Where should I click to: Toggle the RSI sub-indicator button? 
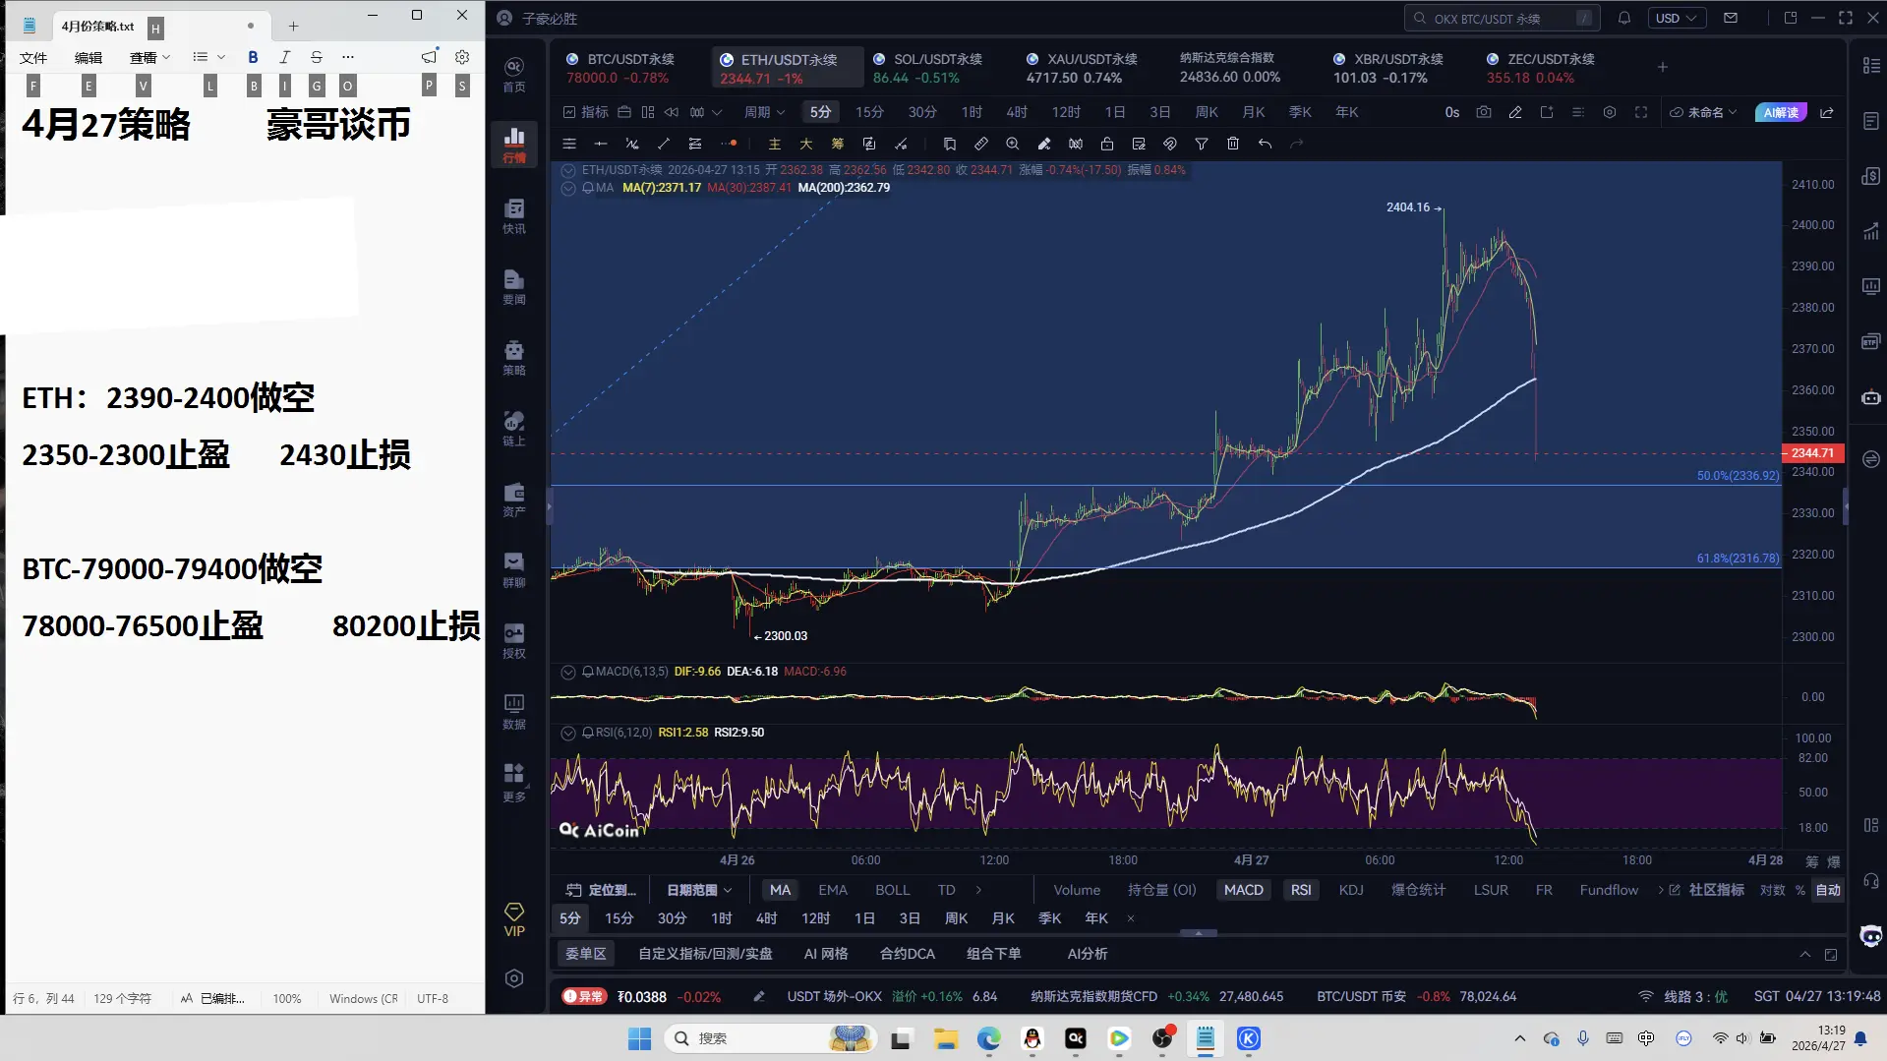click(1301, 890)
